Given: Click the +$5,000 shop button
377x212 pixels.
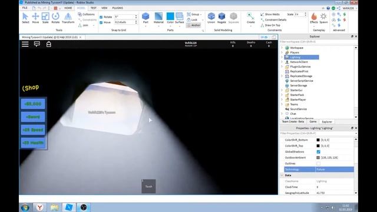Looking at the screenshot, I should coord(33,104).
